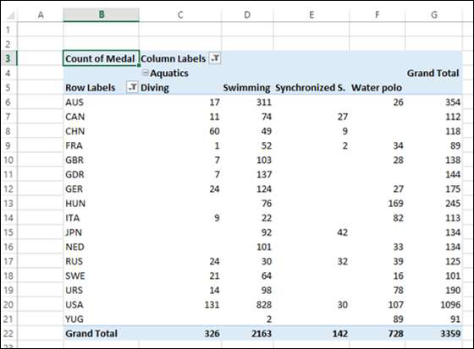Select the SWE row label
Image resolution: width=474 pixels, height=349 pixels.
75,276
